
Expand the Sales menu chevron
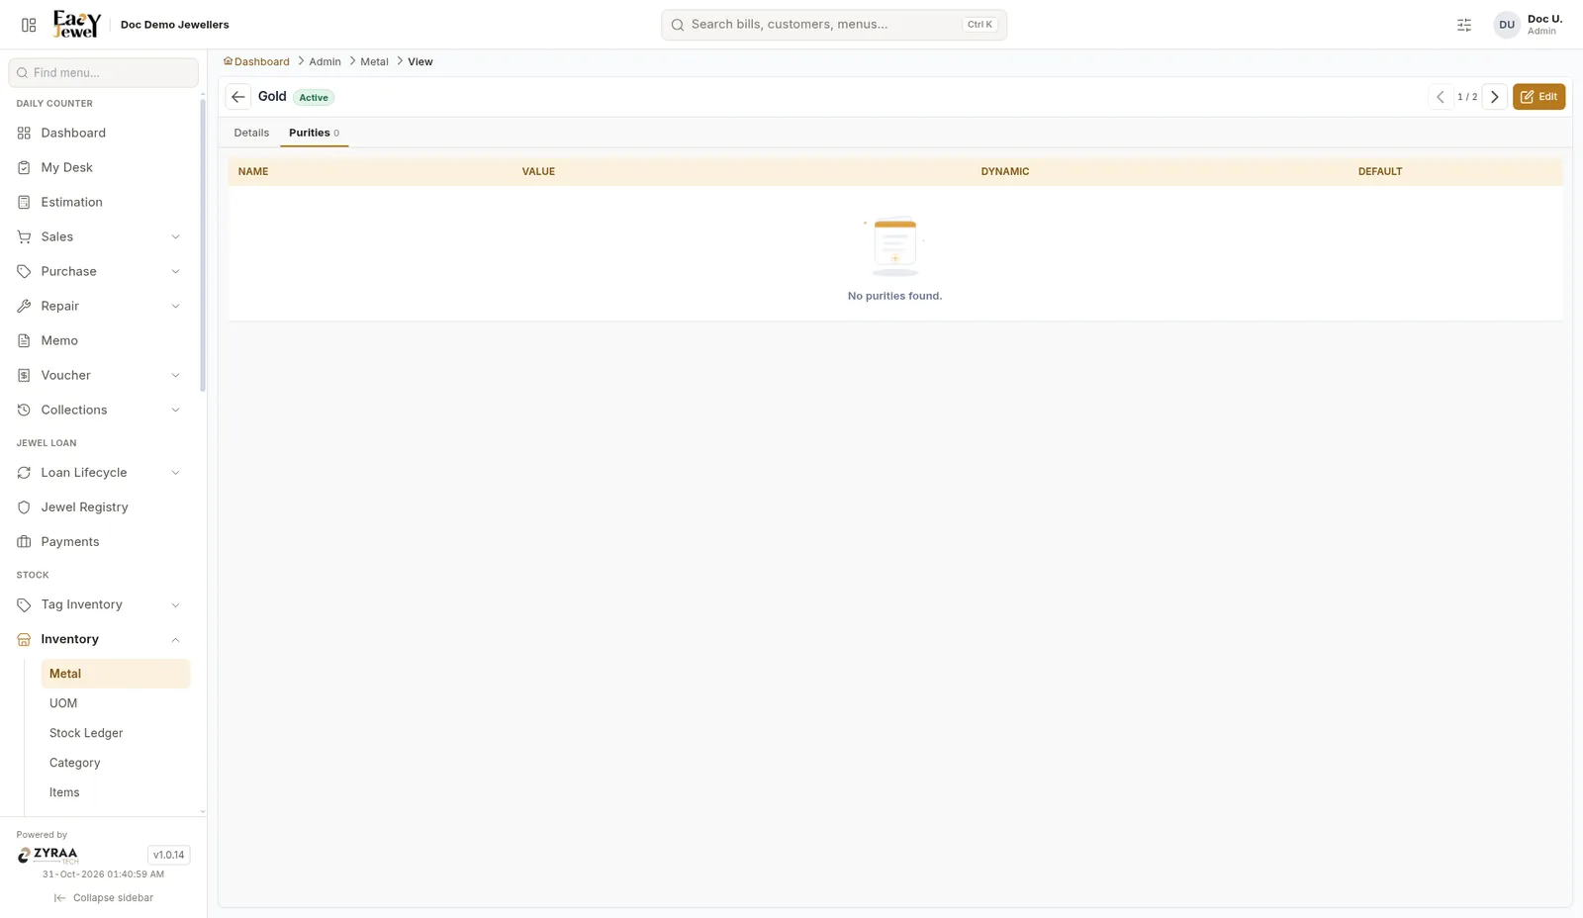pos(175,236)
